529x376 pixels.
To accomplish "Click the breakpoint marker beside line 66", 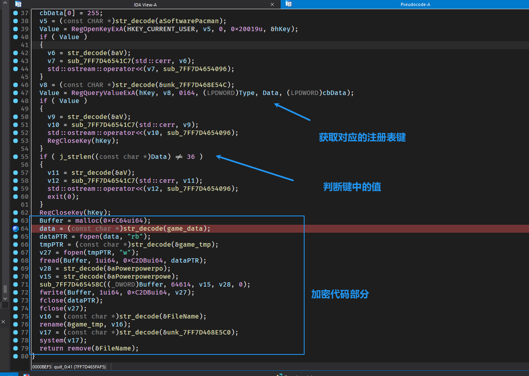I will pyautogui.click(x=16, y=245).
